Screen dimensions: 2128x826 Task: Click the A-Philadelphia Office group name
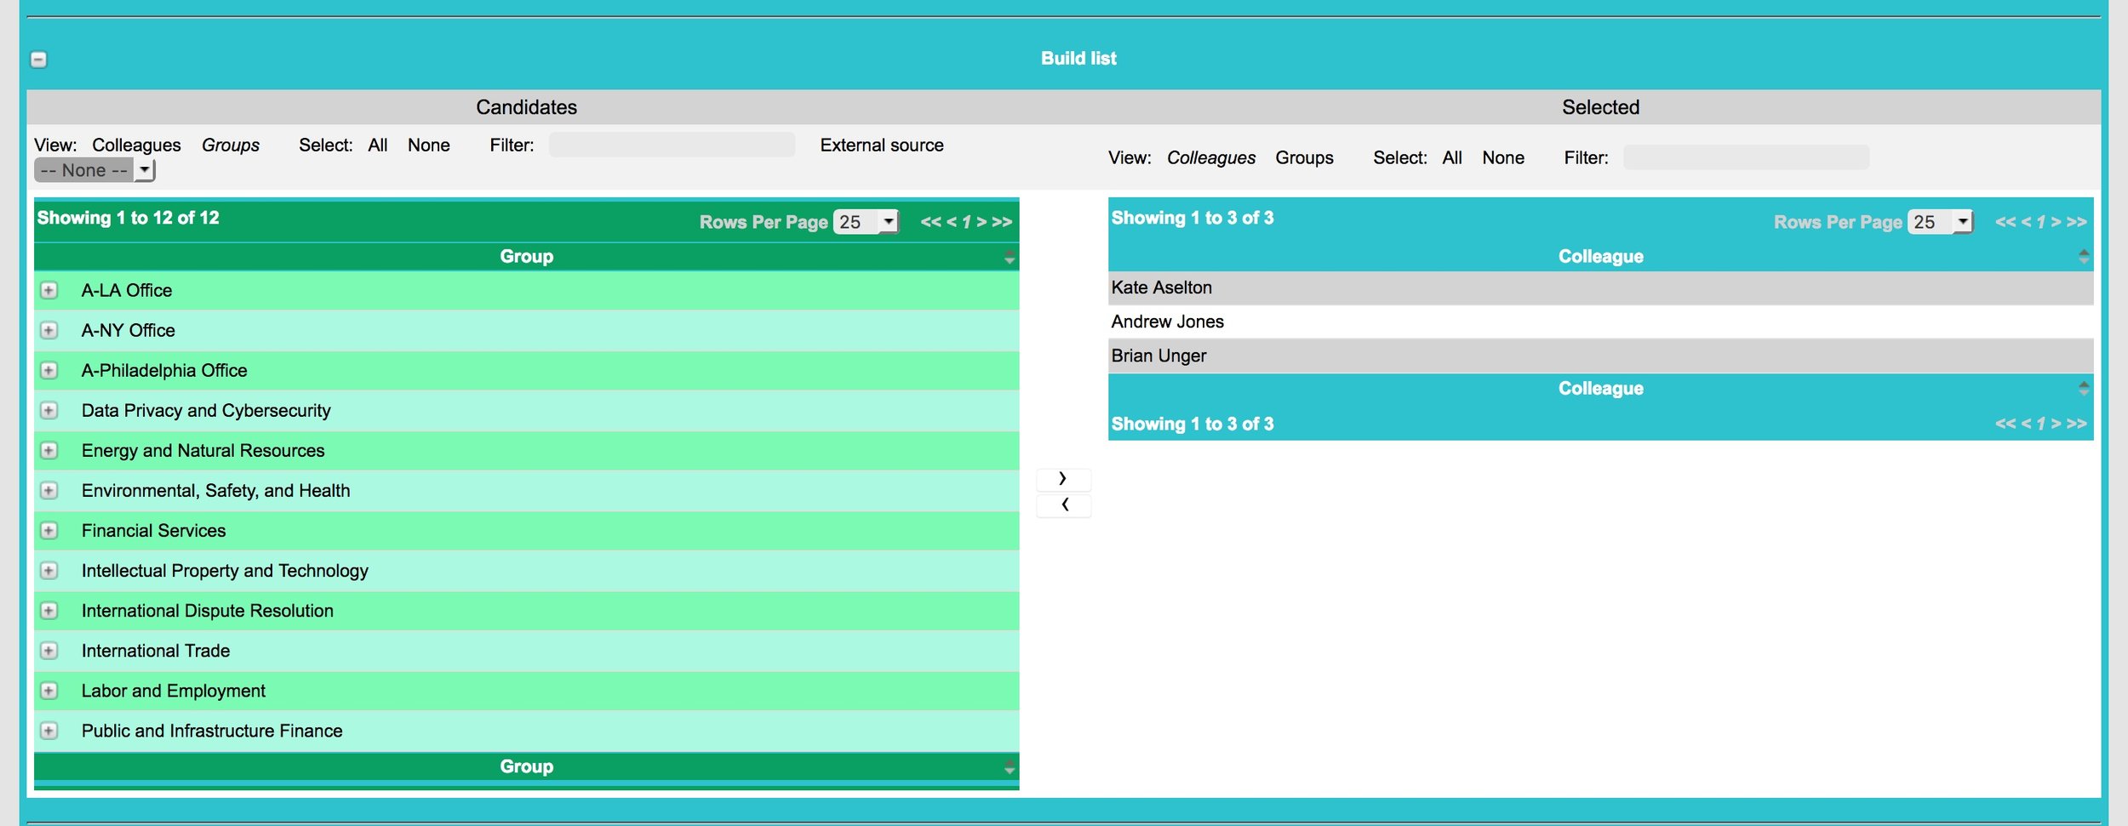pyautogui.click(x=164, y=371)
